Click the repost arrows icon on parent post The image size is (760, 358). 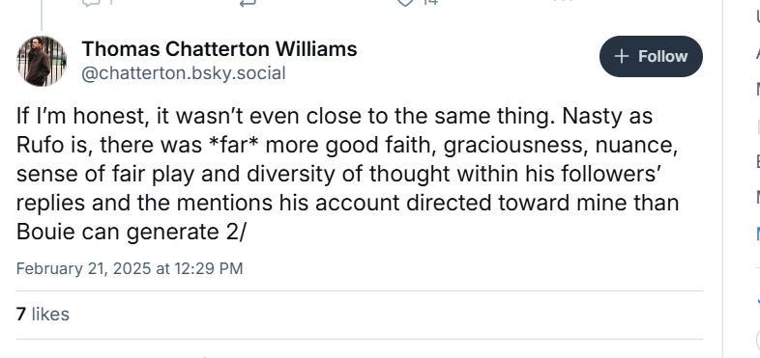(x=248, y=3)
